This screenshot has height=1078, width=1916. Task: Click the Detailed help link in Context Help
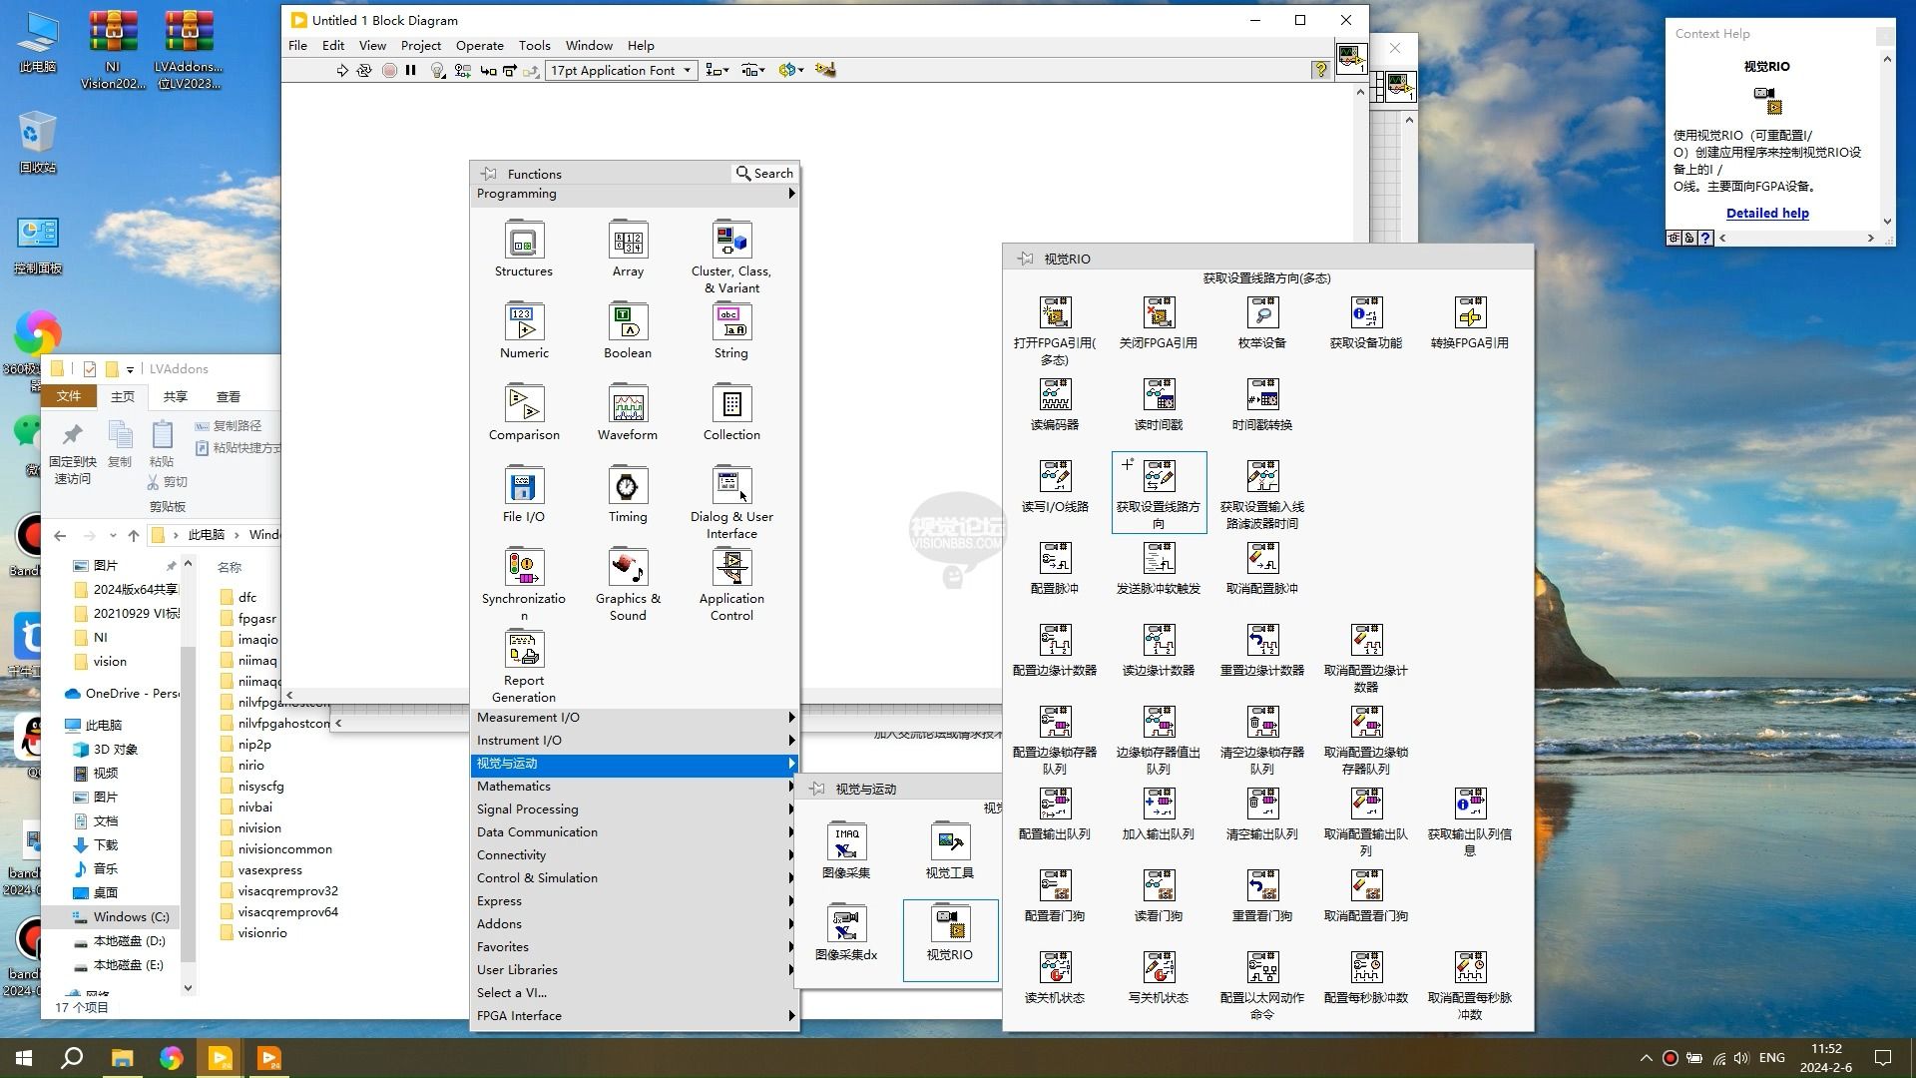click(x=1767, y=213)
